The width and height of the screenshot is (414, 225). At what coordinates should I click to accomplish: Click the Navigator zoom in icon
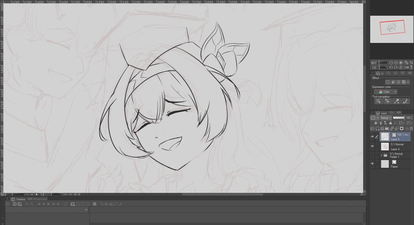[396, 63]
